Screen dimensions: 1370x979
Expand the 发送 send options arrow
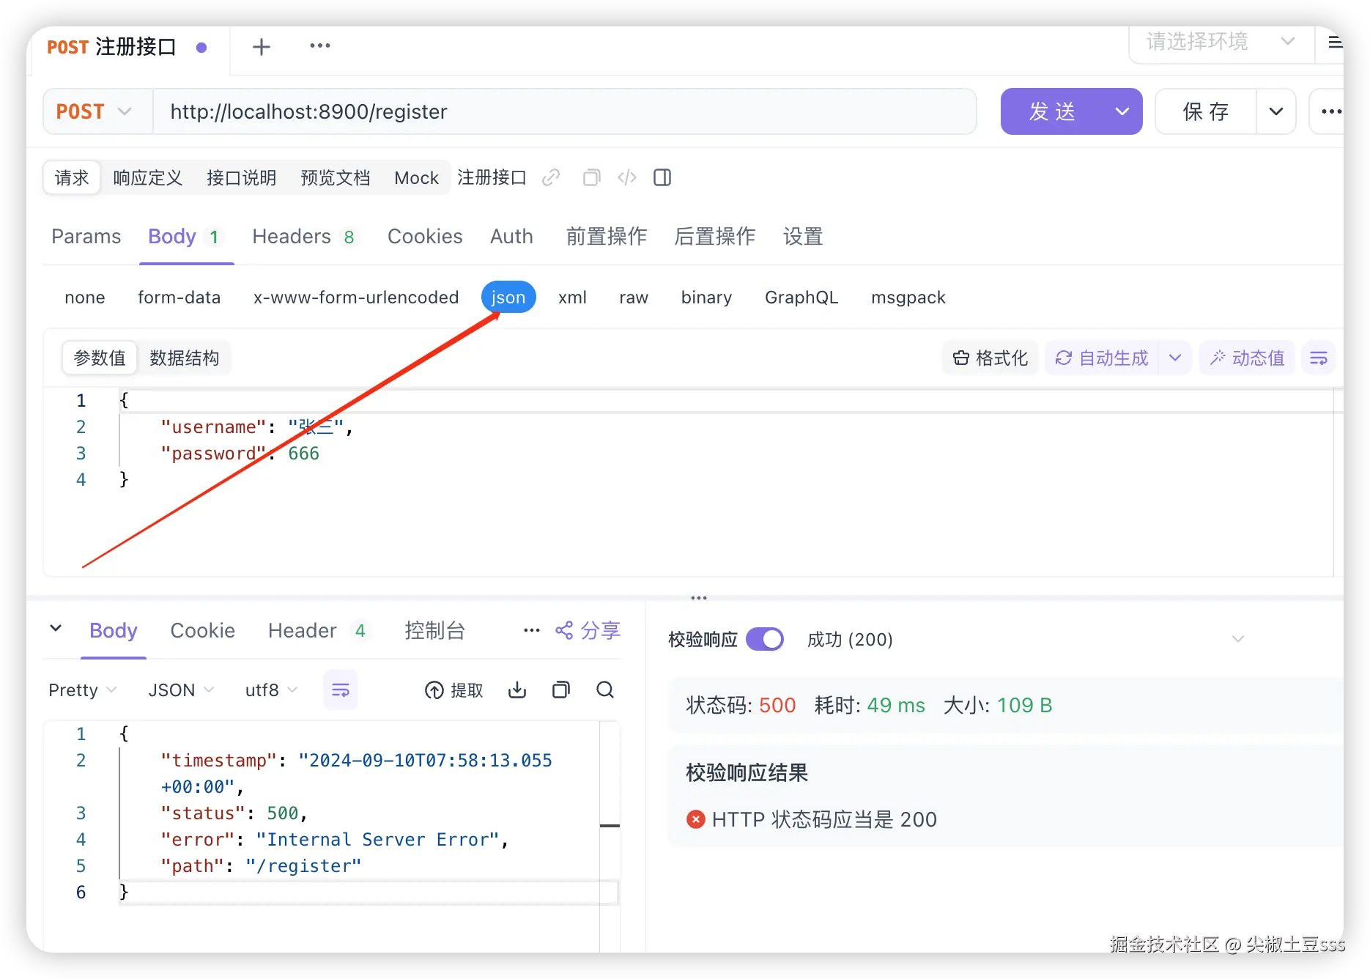(1122, 111)
